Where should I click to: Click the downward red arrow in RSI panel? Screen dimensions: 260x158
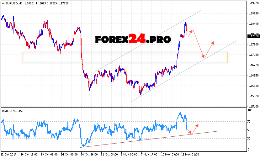188,132
